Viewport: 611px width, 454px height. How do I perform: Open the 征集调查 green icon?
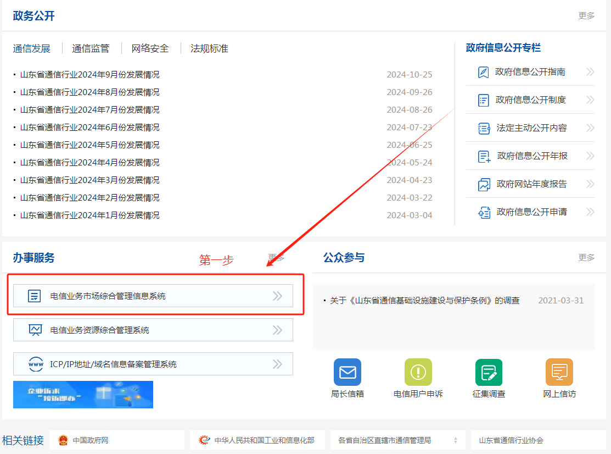click(489, 372)
